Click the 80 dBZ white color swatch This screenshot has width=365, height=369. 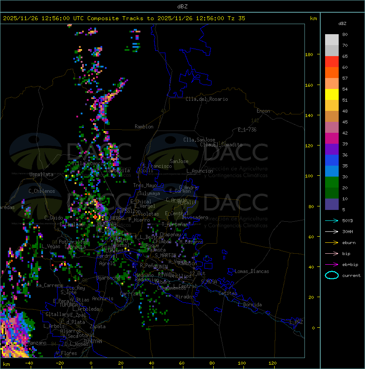[332, 40]
